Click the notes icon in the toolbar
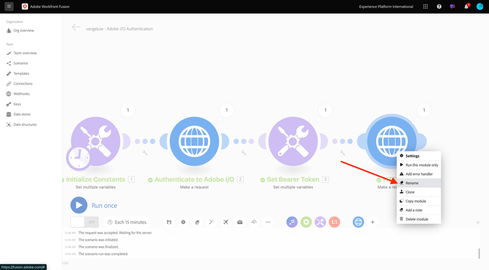Viewport: 489px width, 270px height. 198,222
